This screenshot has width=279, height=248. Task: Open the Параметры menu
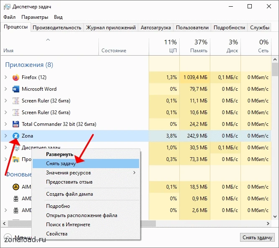tap(35, 17)
